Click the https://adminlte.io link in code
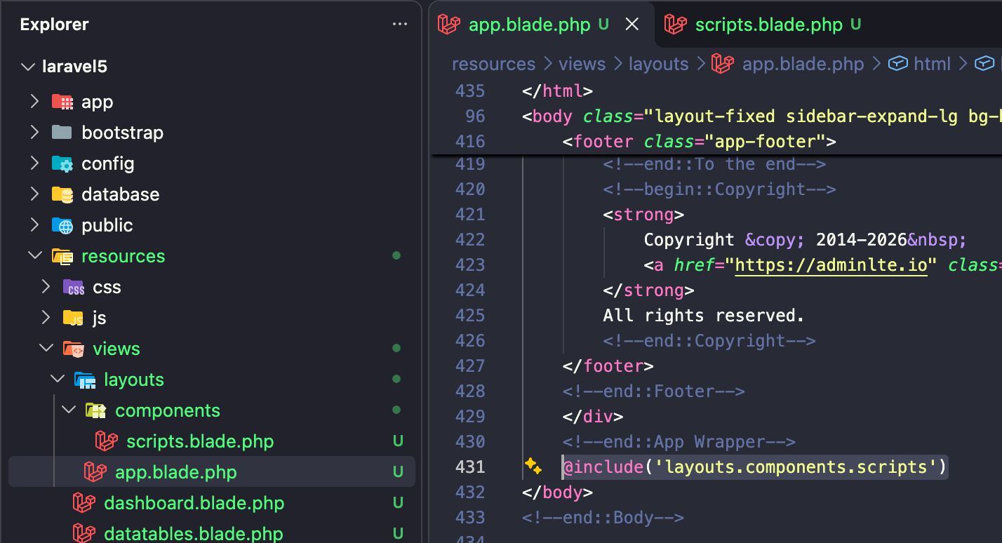Screen dimensions: 1002x543 point(831,265)
